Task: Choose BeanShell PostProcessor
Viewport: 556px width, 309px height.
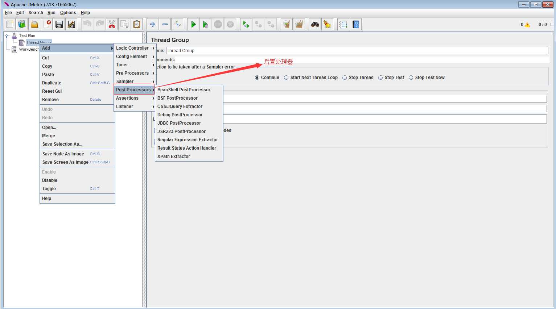Action: [189, 90]
